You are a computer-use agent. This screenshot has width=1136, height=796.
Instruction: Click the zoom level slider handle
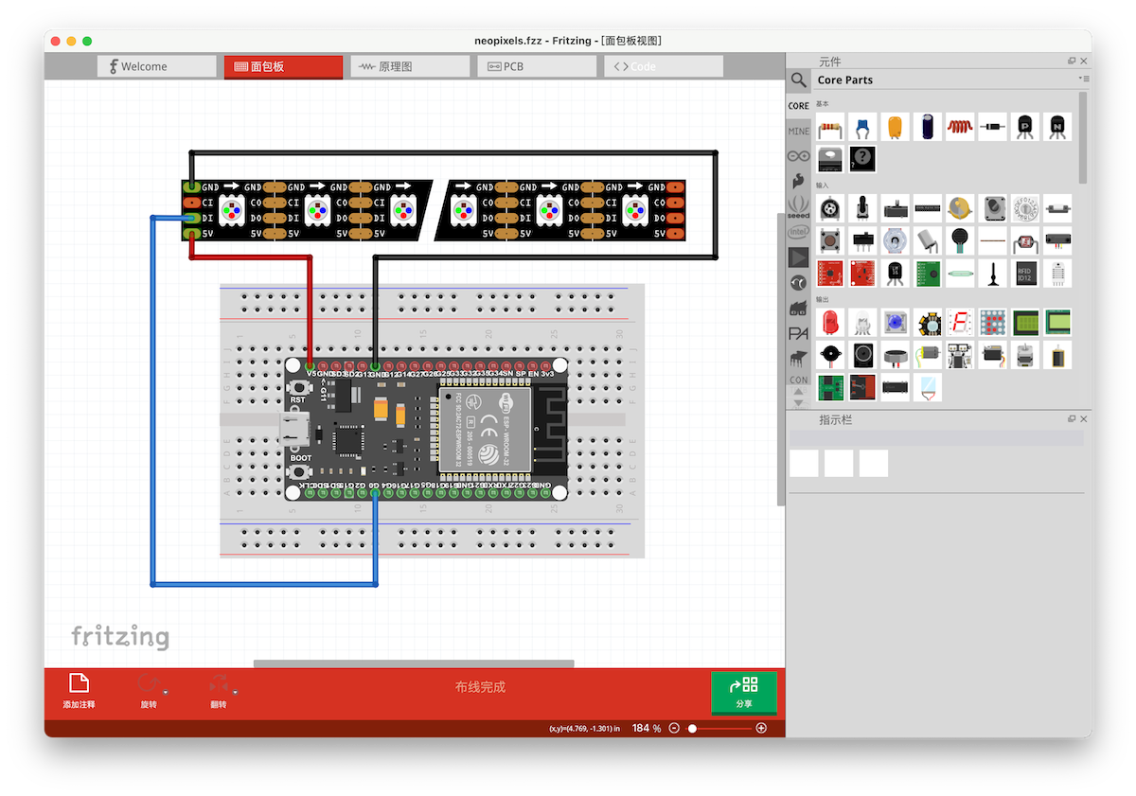coord(693,728)
